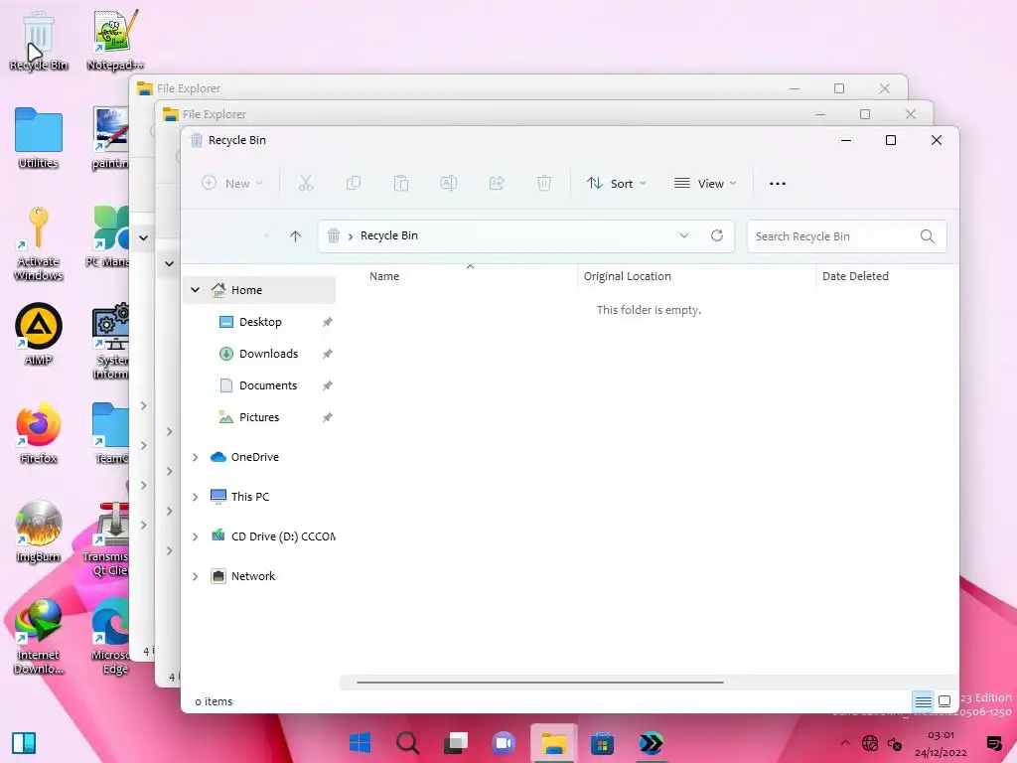Viewport: 1017px width, 763px height.
Task: Select the Firefox desktop shortcut
Action: tap(39, 433)
